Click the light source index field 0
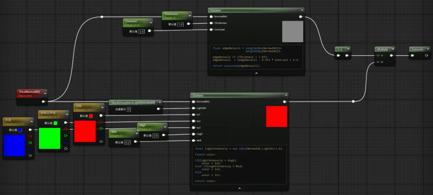This screenshot has height=195, width=433. click(x=129, y=109)
